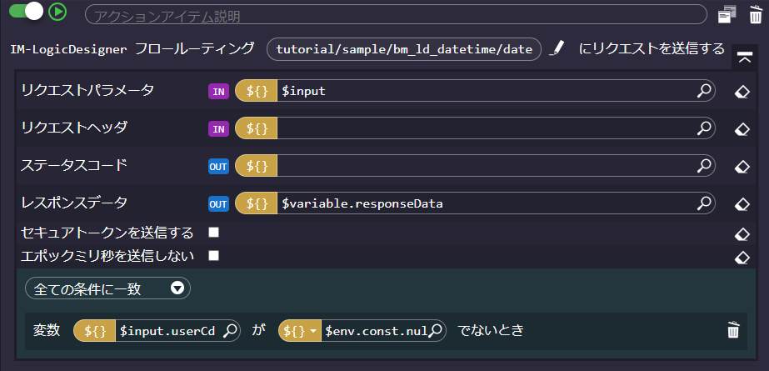Duplicate the action item with copy icon
Image resolution: width=769 pixels, height=371 pixels.
[x=727, y=14]
